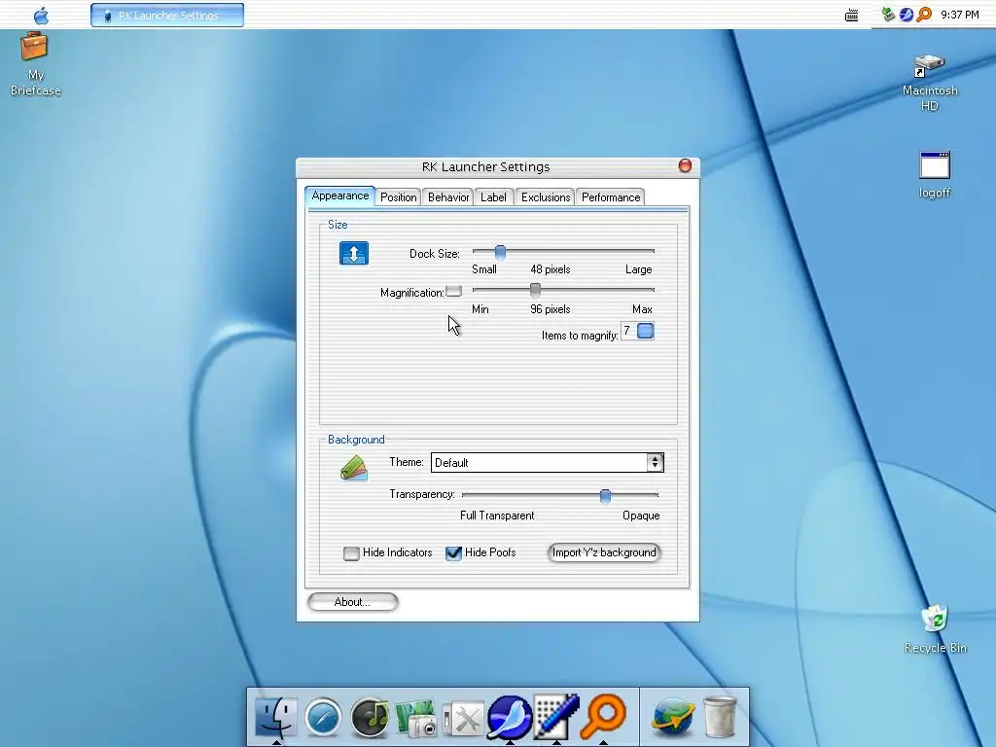Open the pen-and-grid editor dock icon
Viewport: 996px width, 747px height.
[x=555, y=717]
